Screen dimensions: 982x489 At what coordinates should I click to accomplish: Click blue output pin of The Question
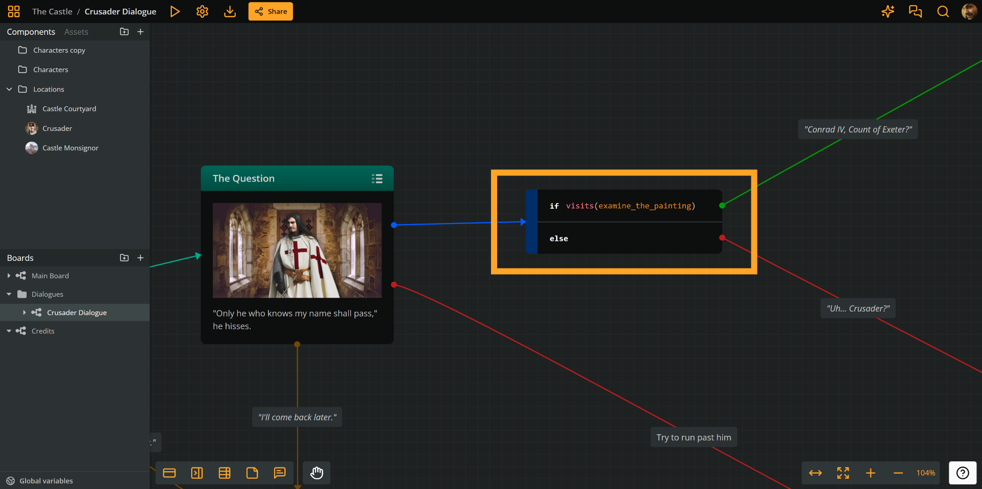coord(394,225)
